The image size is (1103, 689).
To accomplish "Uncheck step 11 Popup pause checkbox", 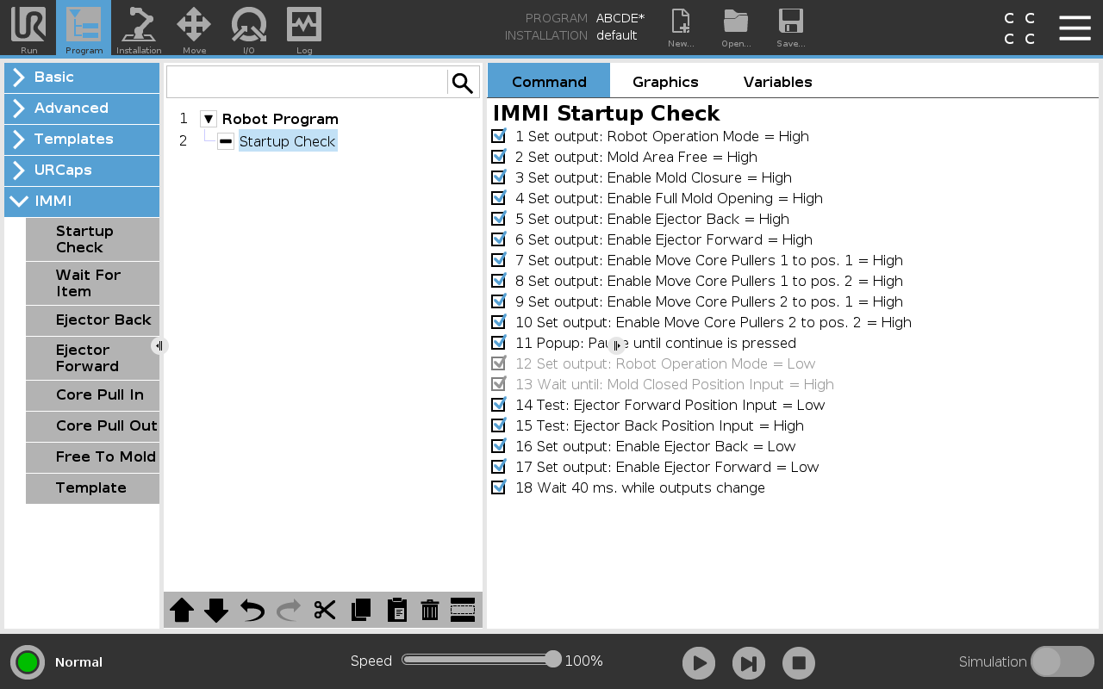I will (x=498, y=343).
